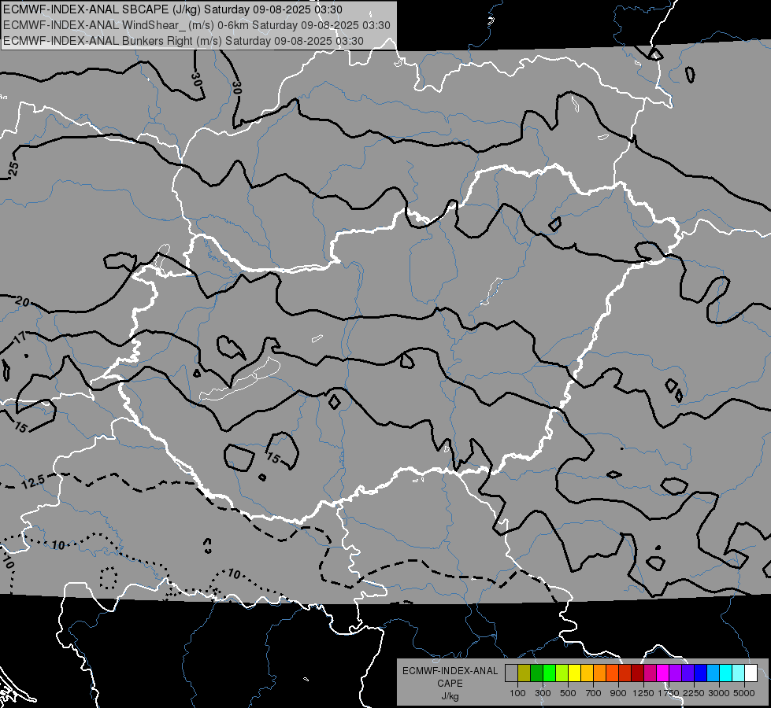Click the legend value 700

(594, 693)
